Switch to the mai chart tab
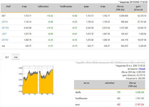Image resolution: width=149 pixels, height=107 pixels. (16, 57)
